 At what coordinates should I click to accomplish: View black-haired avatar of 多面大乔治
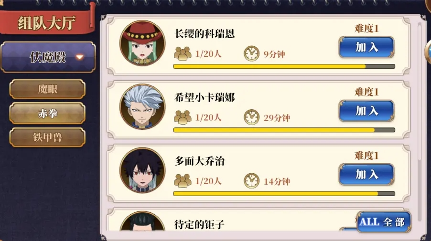coord(142,170)
